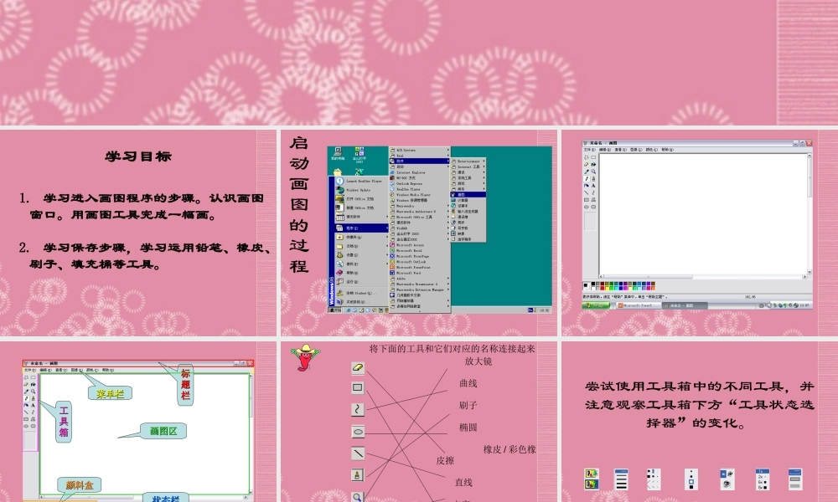Select the highlighted pencil tool in the callout-free Paint toolbox
The width and height of the screenshot is (838, 502).
coord(587,179)
